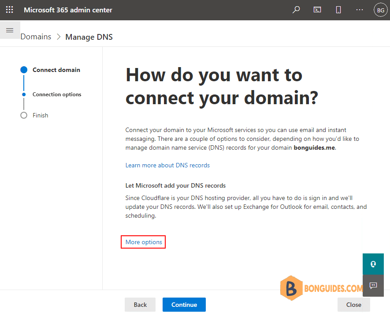This screenshot has width=390, height=317.
Task: Click the mobile app phone icon
Action: pos(338,10)
